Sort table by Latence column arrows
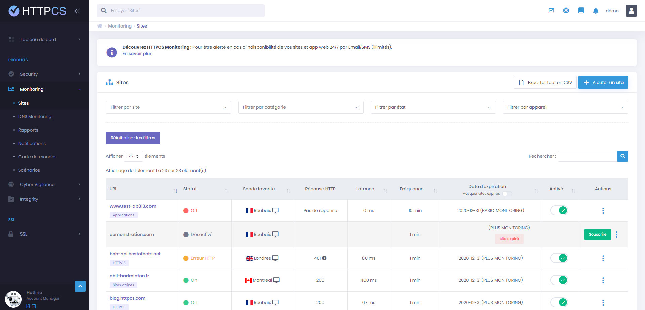This screenshot has width=645, height=310. (x=385, y=191)
